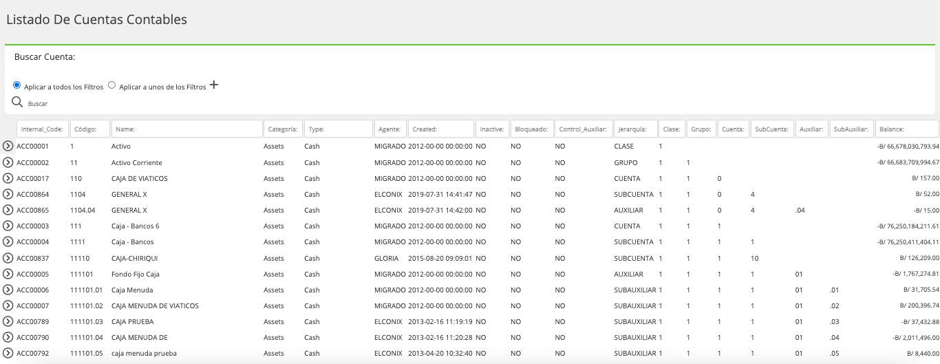
Task: Select 'Aplicar a todos los Filtros' radio
Action: point(17,85)
